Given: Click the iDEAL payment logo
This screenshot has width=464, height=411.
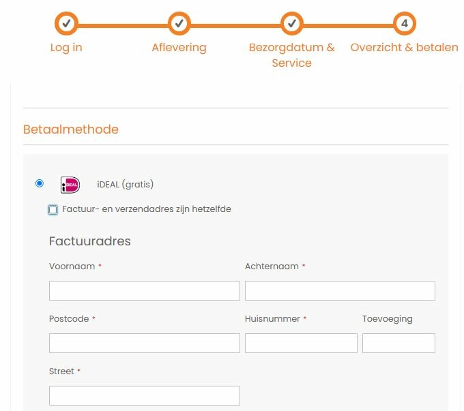Looking at the screenshot, I should [70, 185].
